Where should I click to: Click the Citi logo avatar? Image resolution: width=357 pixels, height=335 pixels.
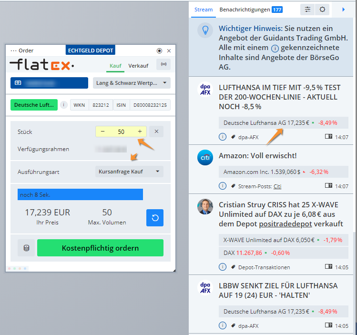pyautogui.click(x=205, y=157)
